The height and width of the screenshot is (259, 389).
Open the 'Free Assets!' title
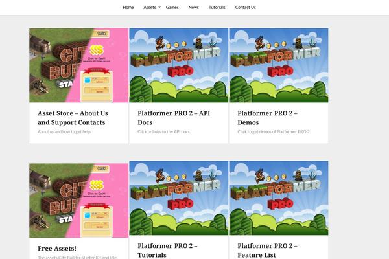[57, 249]
